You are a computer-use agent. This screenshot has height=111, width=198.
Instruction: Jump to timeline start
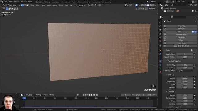84,95
